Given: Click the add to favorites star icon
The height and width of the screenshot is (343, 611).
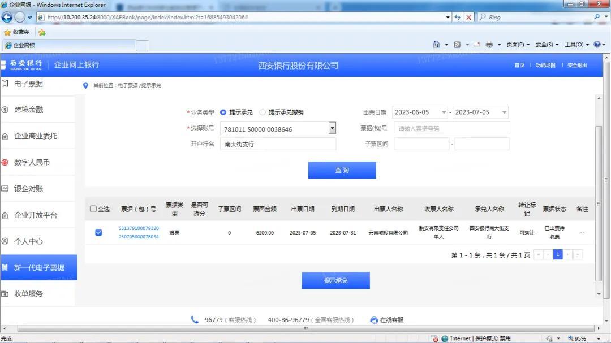Looking at the screenshot, I should coord(42,32).
